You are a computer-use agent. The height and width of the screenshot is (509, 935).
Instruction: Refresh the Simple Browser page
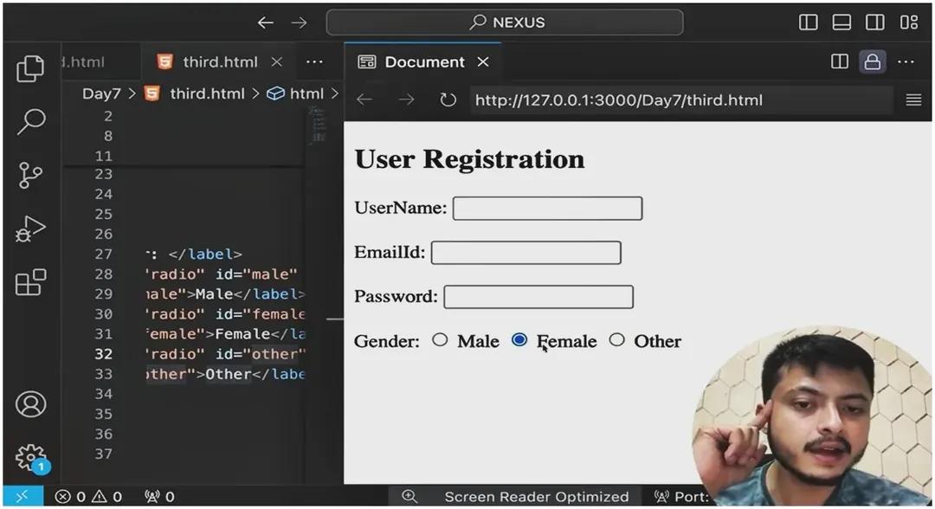(x=448, y=100)
